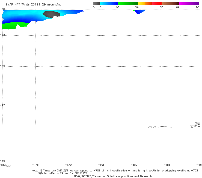Click the "NOAA/NESDIS/Center for Satellite Applications" credit

tap(113, 176)
